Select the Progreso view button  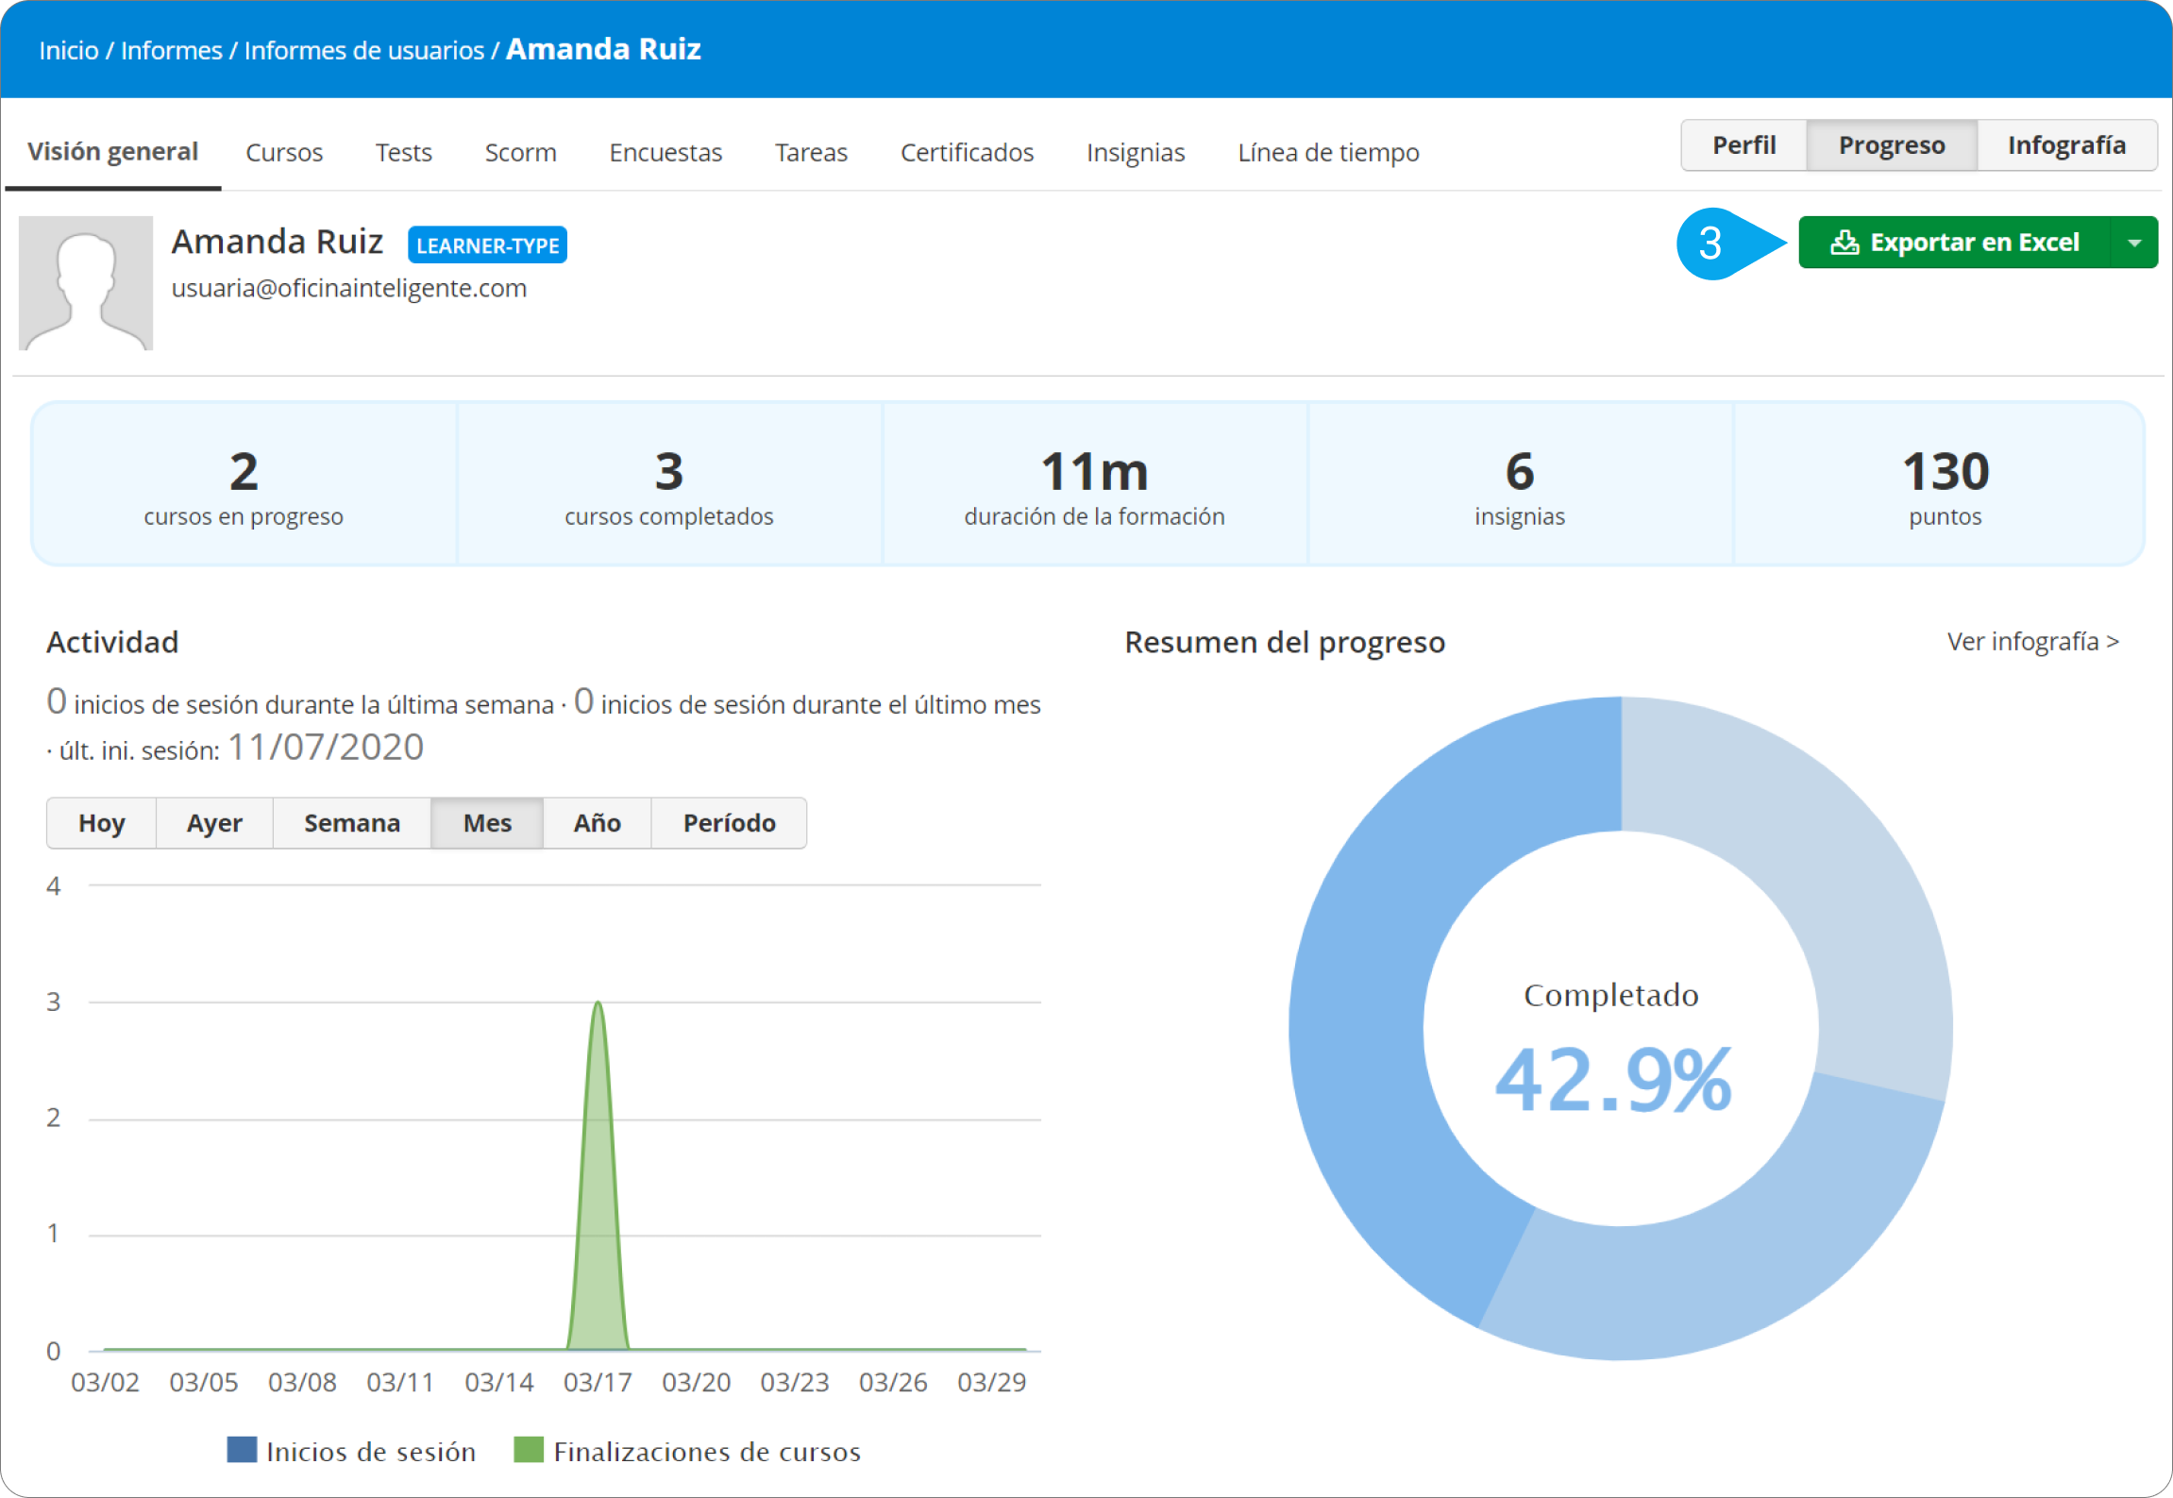[x=1891, y=145]
